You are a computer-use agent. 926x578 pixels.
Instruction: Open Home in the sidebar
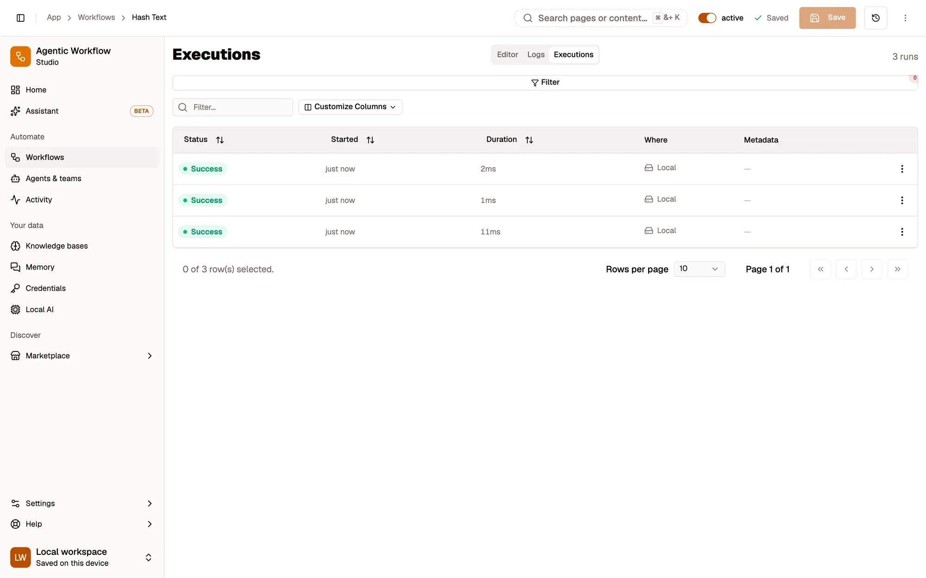(82, 90)
